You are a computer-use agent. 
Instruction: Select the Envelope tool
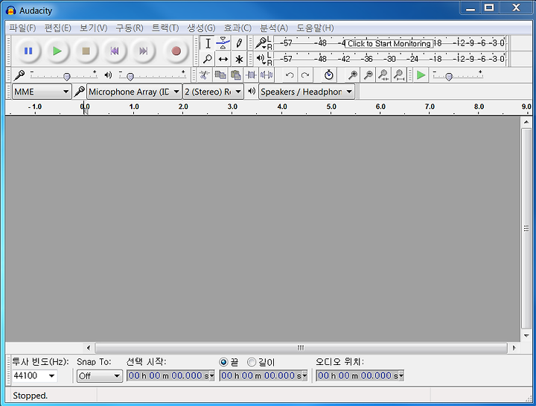click(x=223, y=43)
